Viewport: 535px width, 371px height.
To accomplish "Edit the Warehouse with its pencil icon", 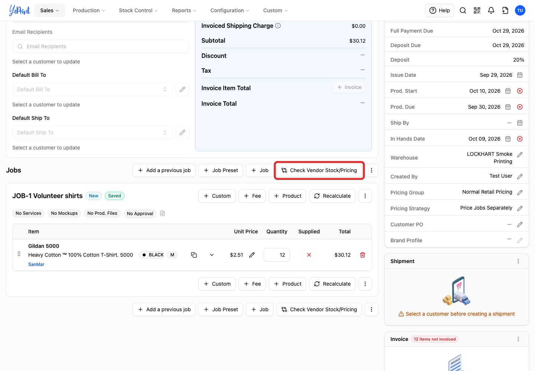I will point(520,155).
